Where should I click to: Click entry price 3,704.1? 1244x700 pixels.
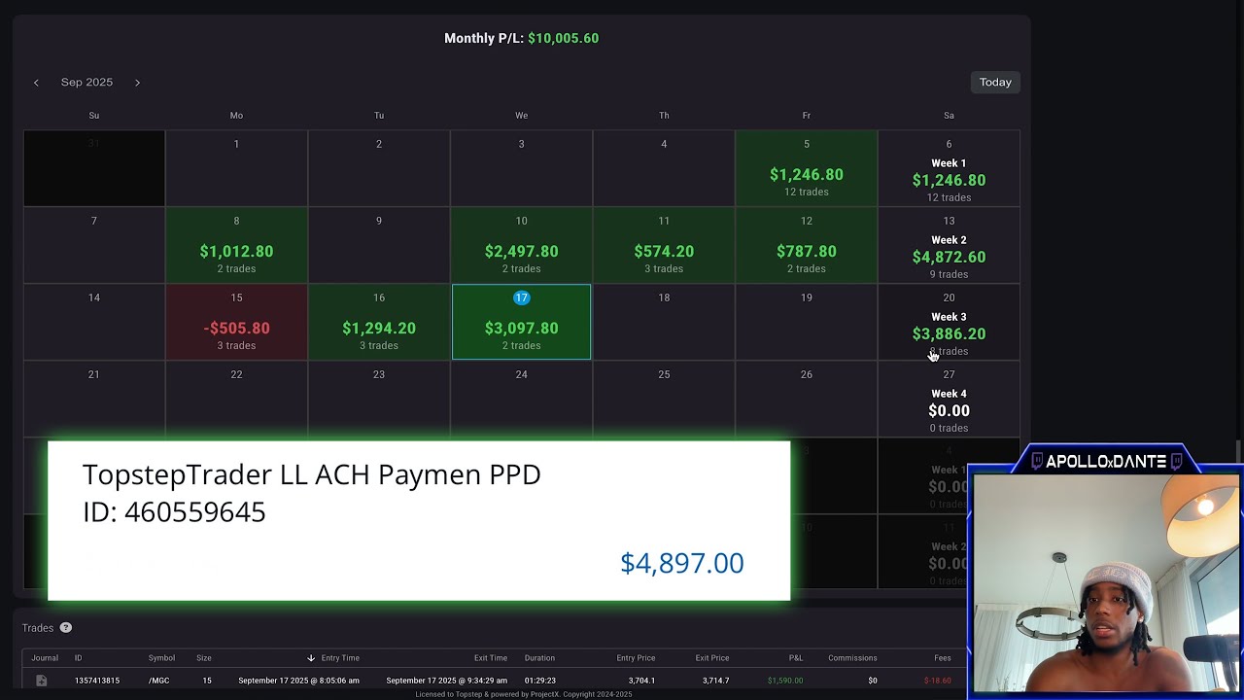coord(641,681)
